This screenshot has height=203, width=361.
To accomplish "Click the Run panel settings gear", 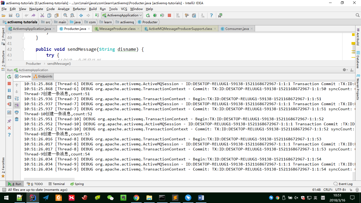I will 345,70.
